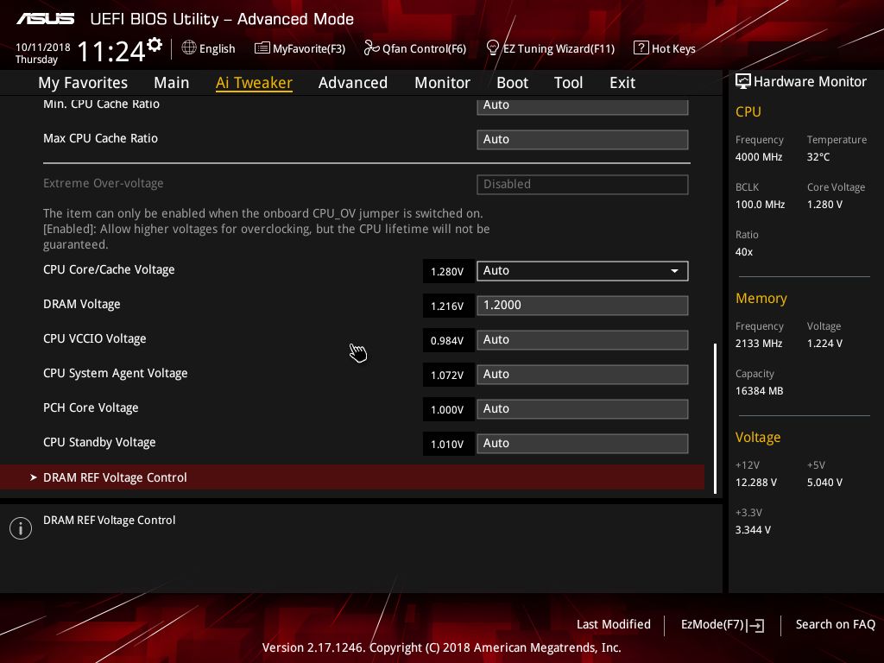Click the 2133 MHz memory frequency
This screenshot has width=884, height=663.
click(x=758, y=344)
